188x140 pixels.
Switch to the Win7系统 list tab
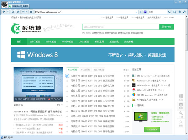(x=73, y=70)
